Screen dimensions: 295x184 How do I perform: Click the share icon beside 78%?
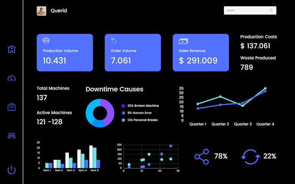click(x=202, y=157)
